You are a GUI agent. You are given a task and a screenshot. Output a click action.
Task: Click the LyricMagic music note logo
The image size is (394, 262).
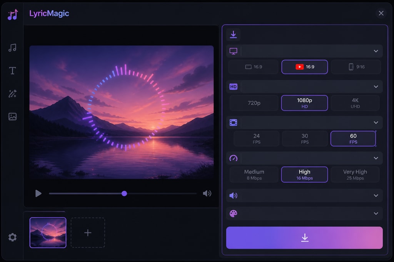coord(13,14)
